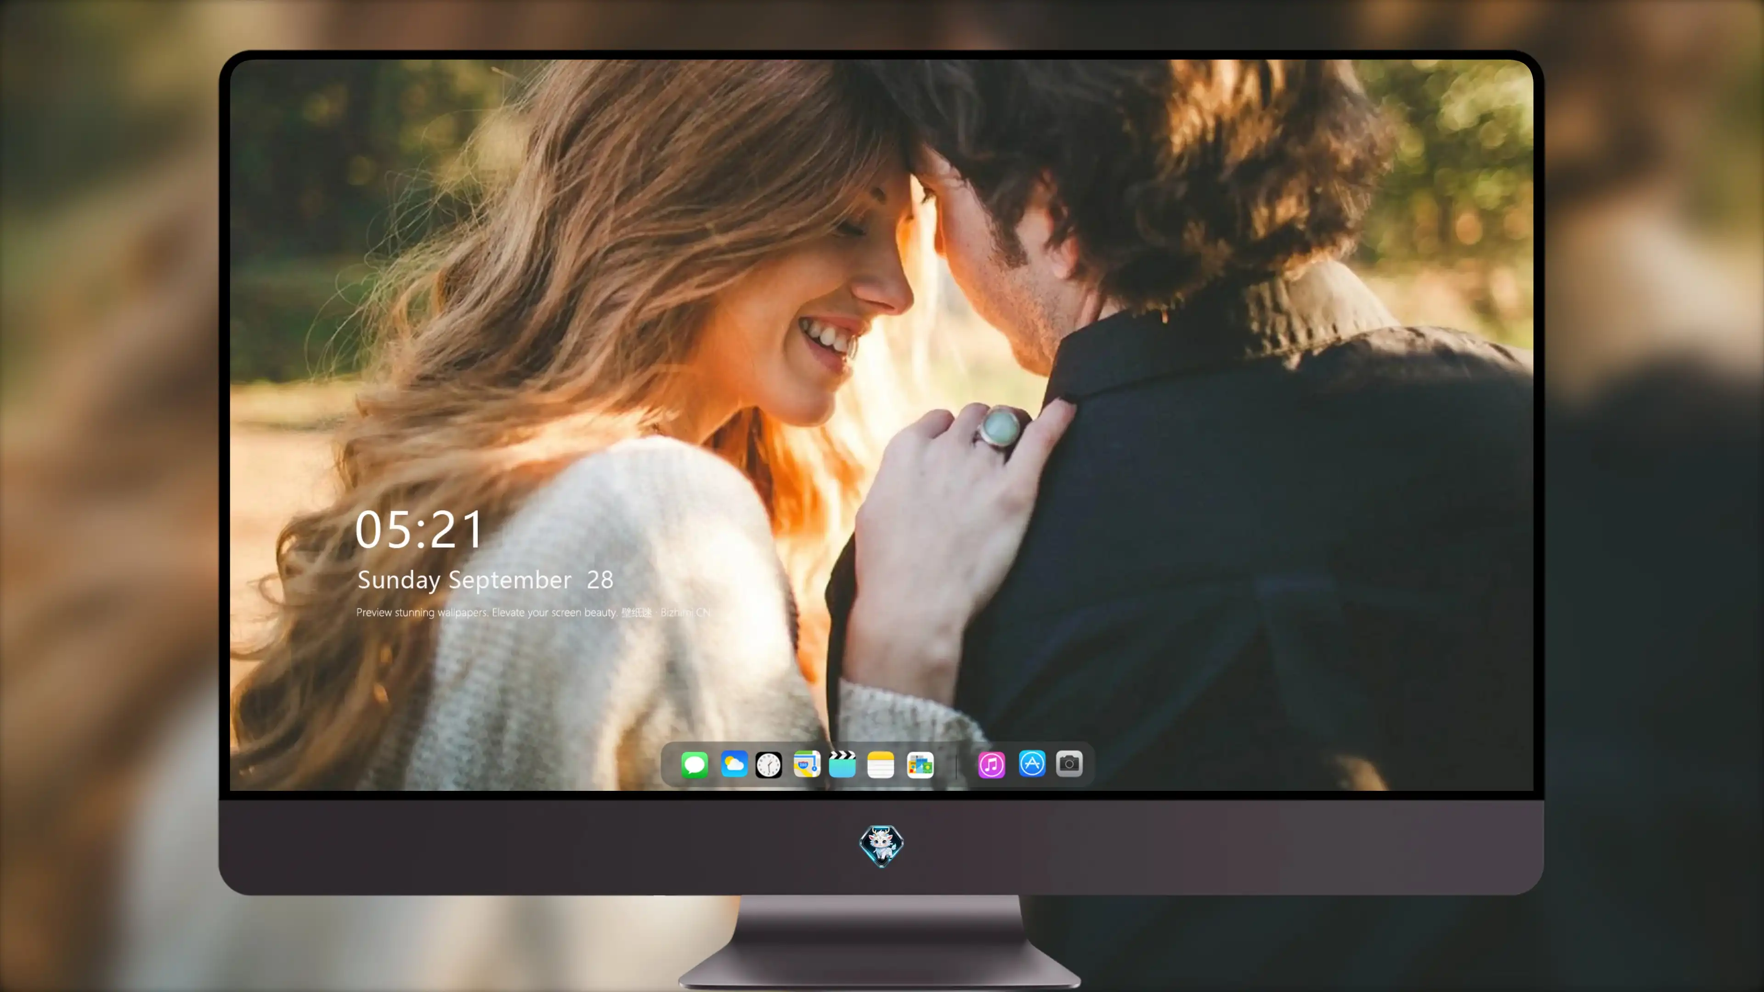Launch the pink iTunes Store music icon
This screenshot has width=1764, height=992.
point(992,765)
